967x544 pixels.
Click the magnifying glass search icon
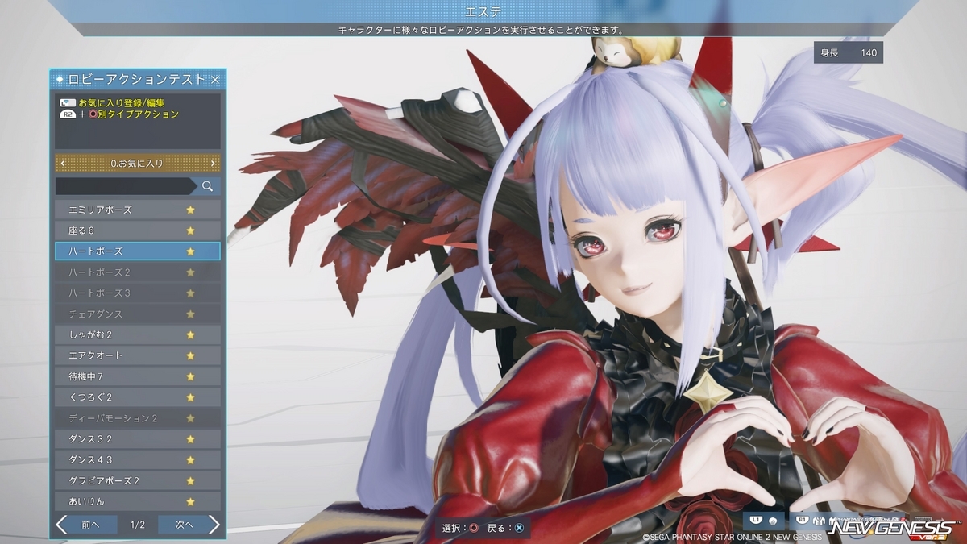pos(207,186)
